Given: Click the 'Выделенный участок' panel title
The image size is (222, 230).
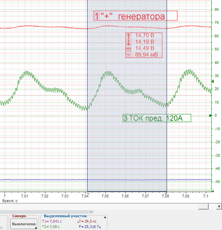Looking at the screenshot, I should click(65, 216).
